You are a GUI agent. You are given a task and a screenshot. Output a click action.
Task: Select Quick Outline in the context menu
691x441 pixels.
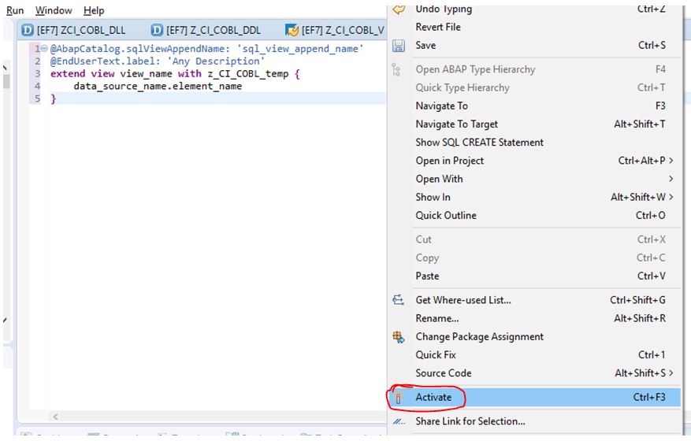534,216
